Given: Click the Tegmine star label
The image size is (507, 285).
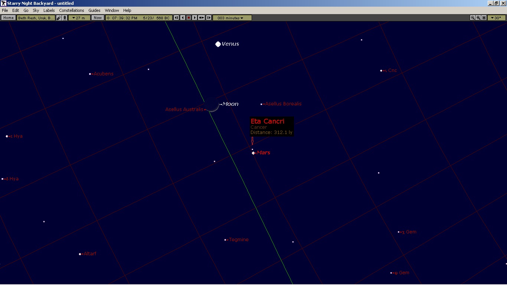Looking at the screenshot, I should tap(239, 240).
